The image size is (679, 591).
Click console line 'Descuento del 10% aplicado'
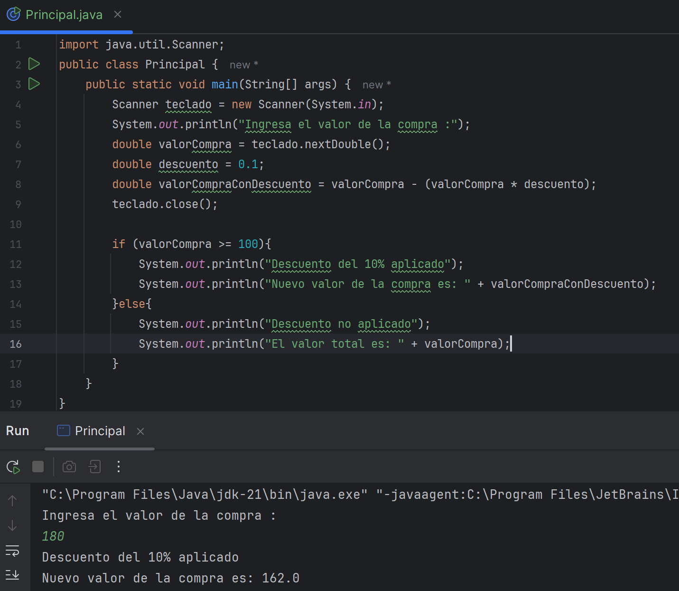[140, 557]
